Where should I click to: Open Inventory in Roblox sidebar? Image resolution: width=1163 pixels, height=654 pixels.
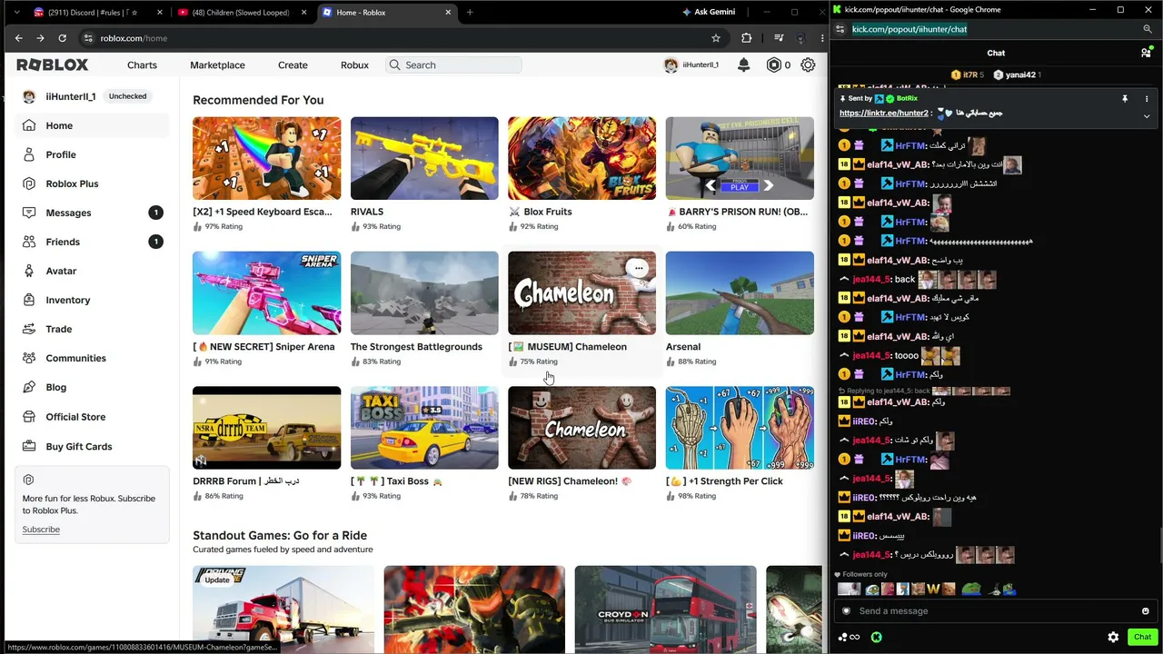pyautogui.click(x=92, y=300)
